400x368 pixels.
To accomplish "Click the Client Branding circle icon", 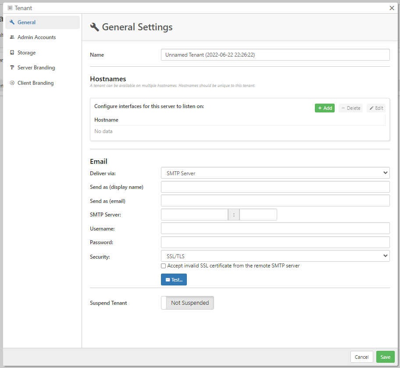I will coord(12,83).
